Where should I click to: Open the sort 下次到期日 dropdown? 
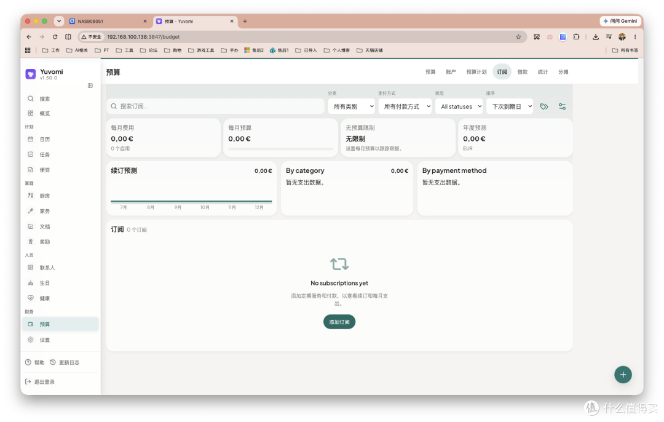510,107
